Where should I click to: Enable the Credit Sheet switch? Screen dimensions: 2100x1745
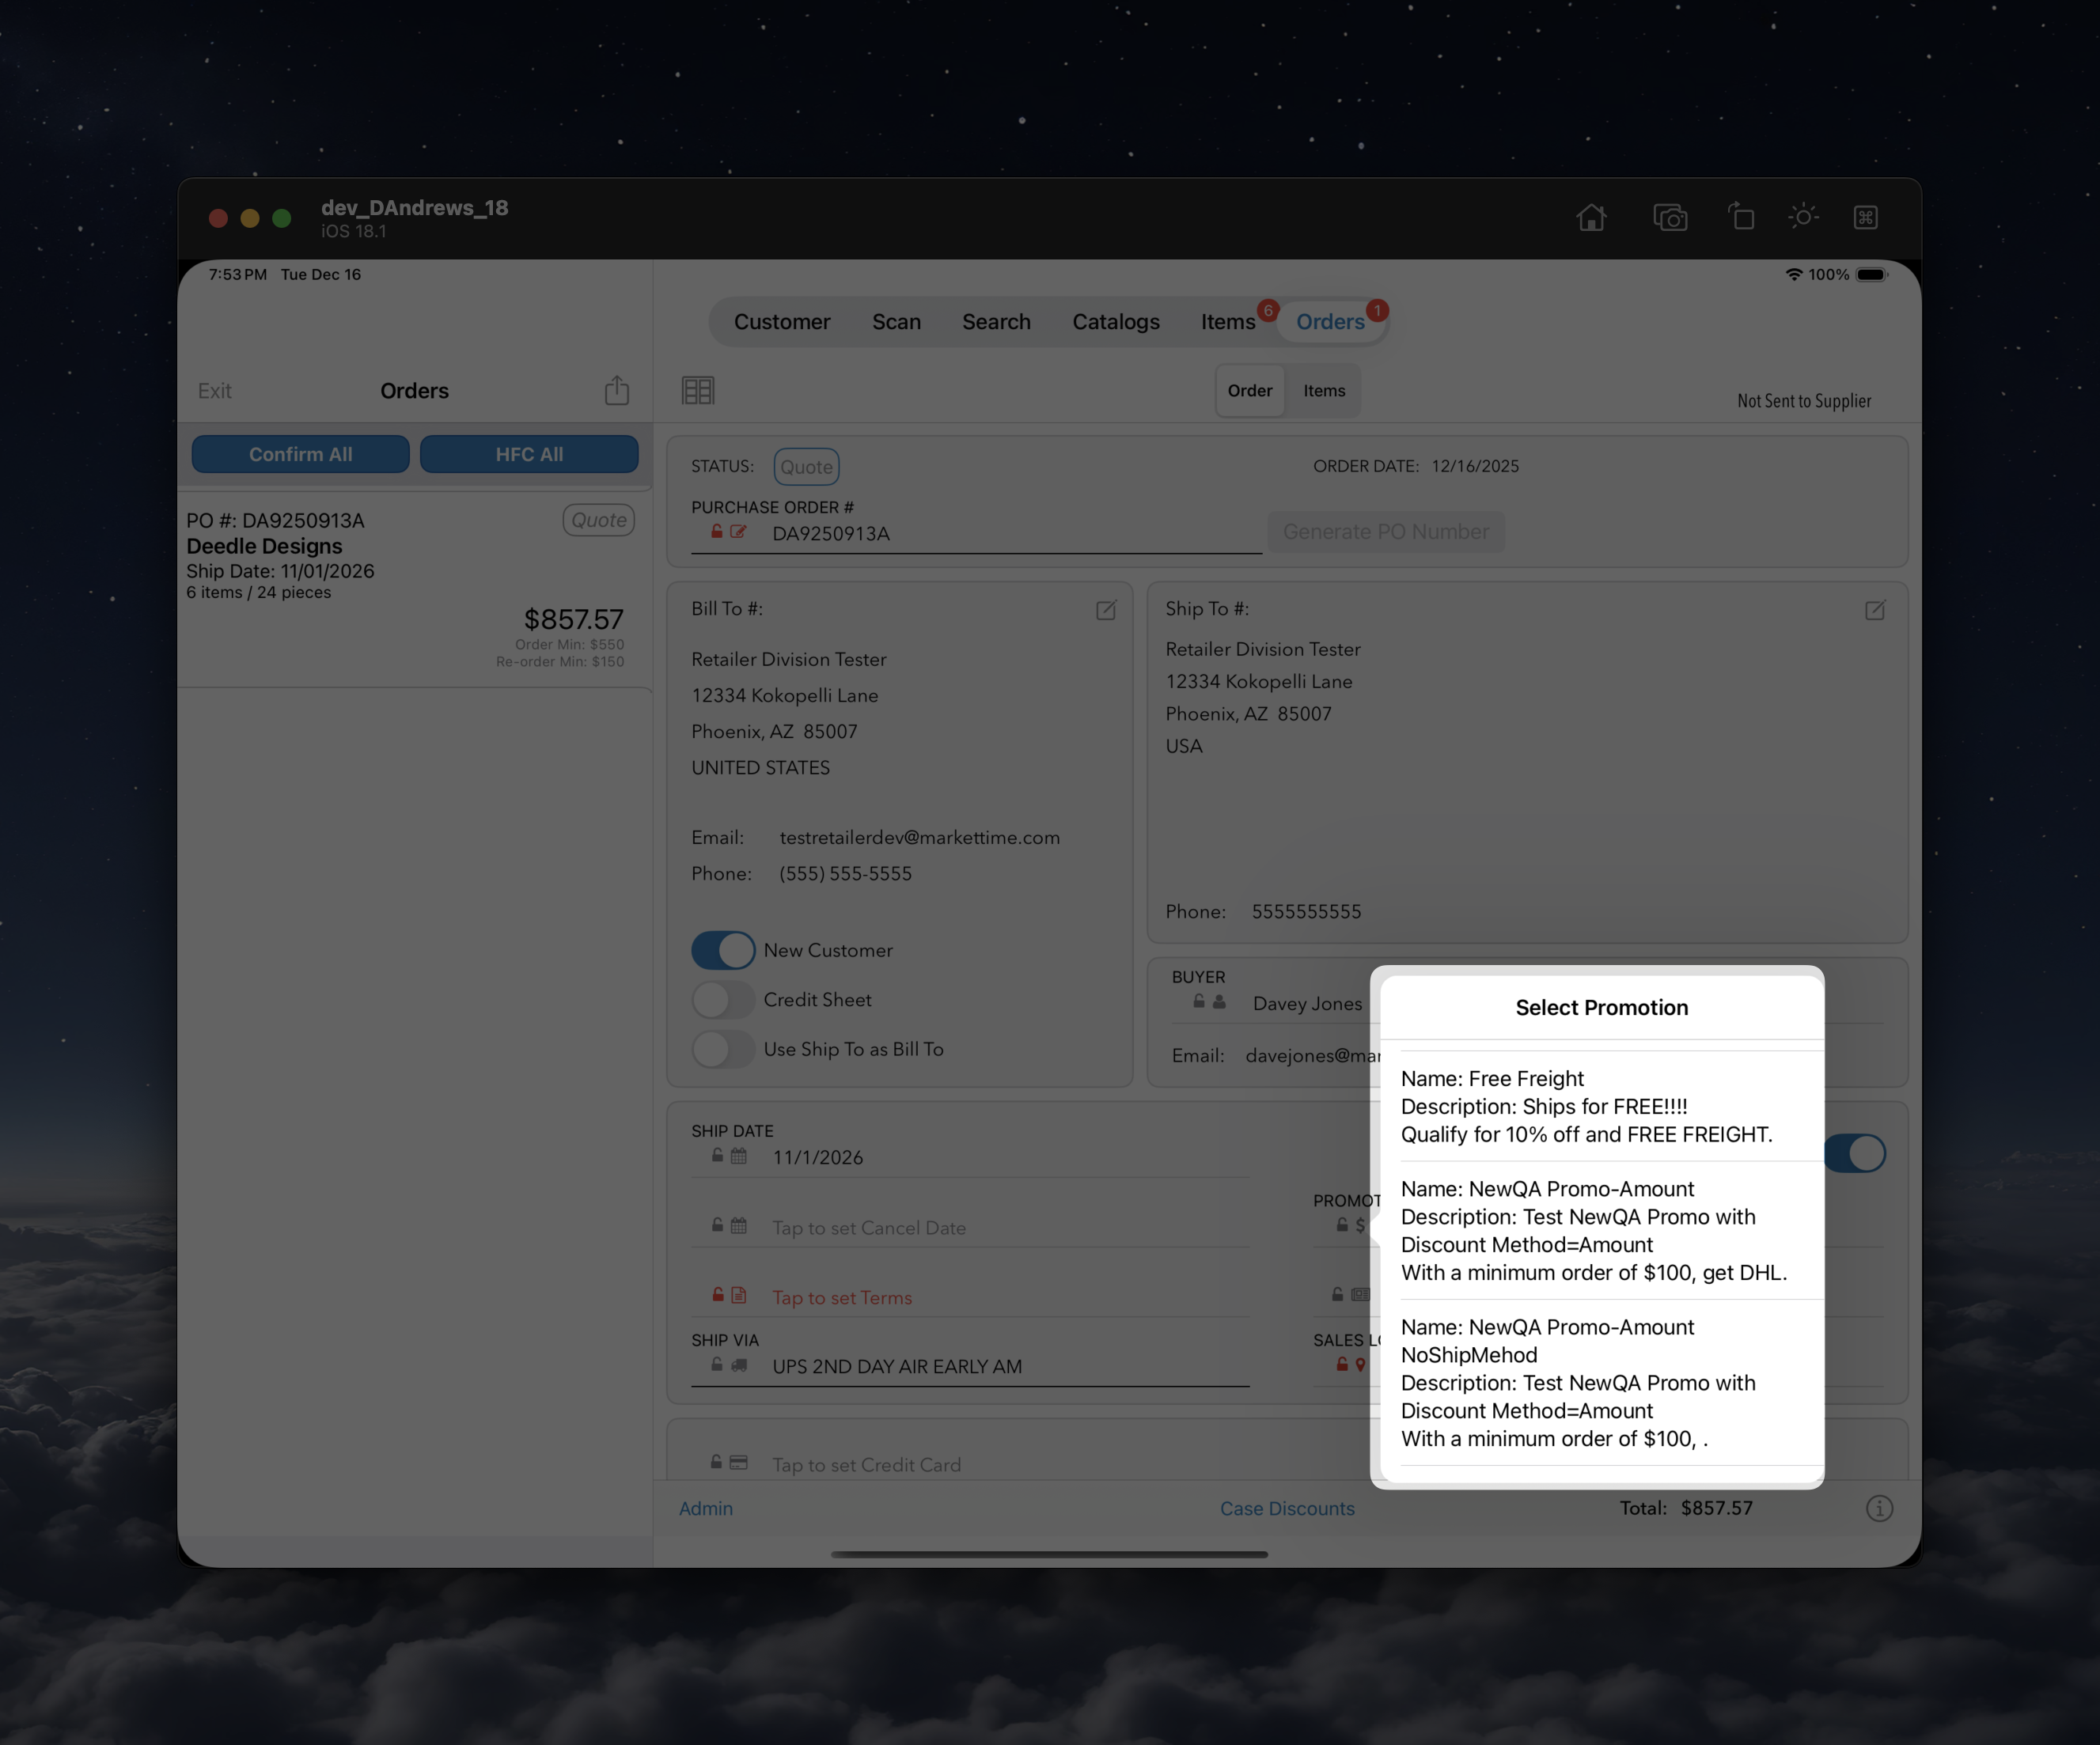(x=723, y=999)
